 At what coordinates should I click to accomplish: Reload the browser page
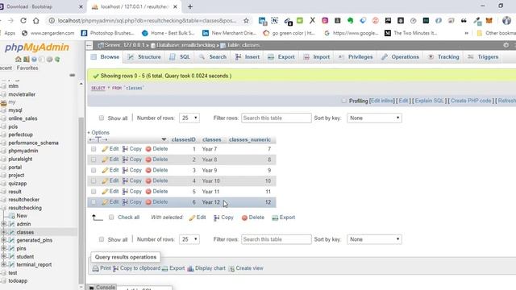point(23,20)
